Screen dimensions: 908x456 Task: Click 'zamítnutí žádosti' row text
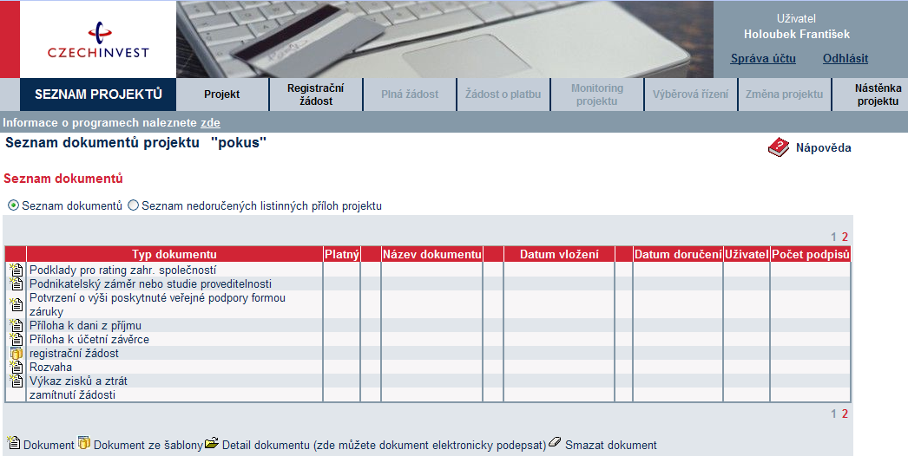[72, 394]
